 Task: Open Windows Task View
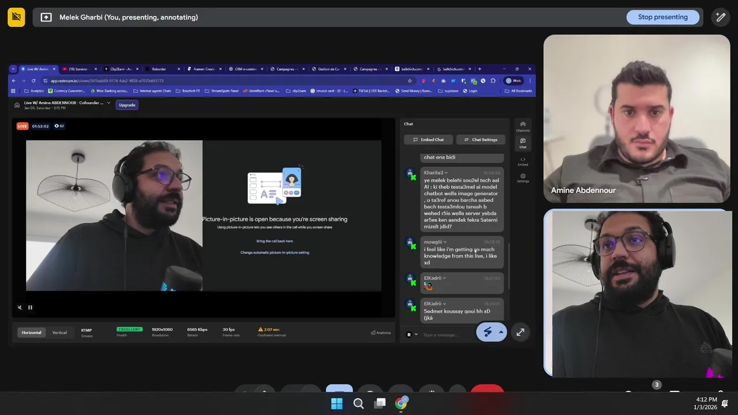coord(379,403)
